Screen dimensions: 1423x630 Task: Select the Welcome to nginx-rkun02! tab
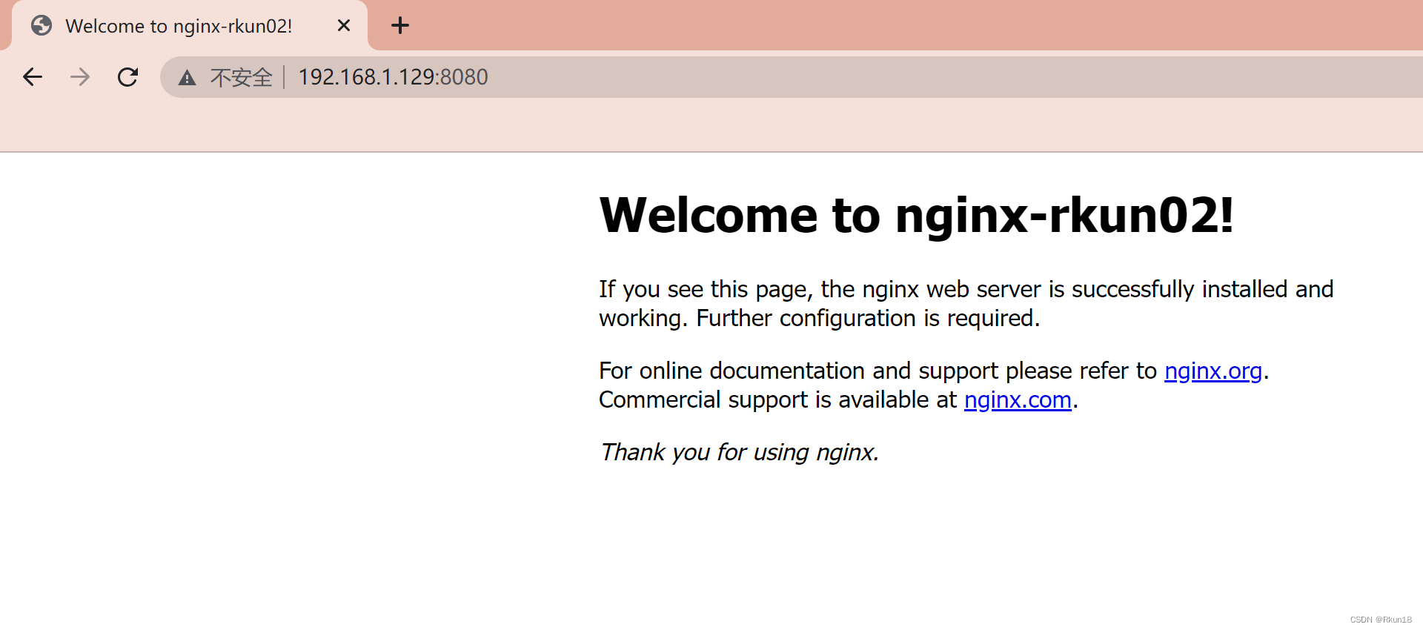(x=190, y=26)
